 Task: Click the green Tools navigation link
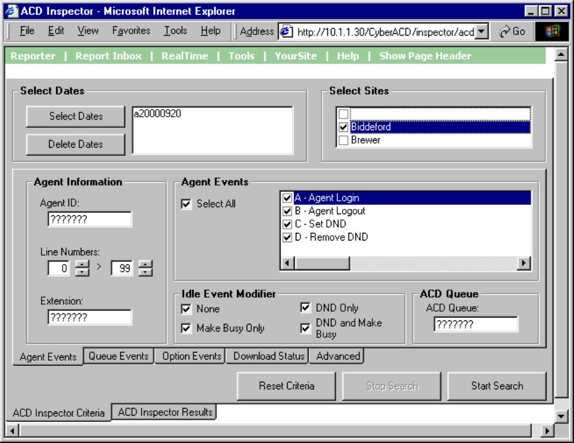[x=241, y=56]
